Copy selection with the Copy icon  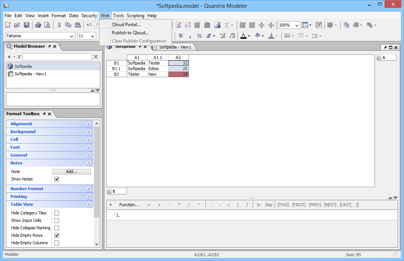(68, 25)
